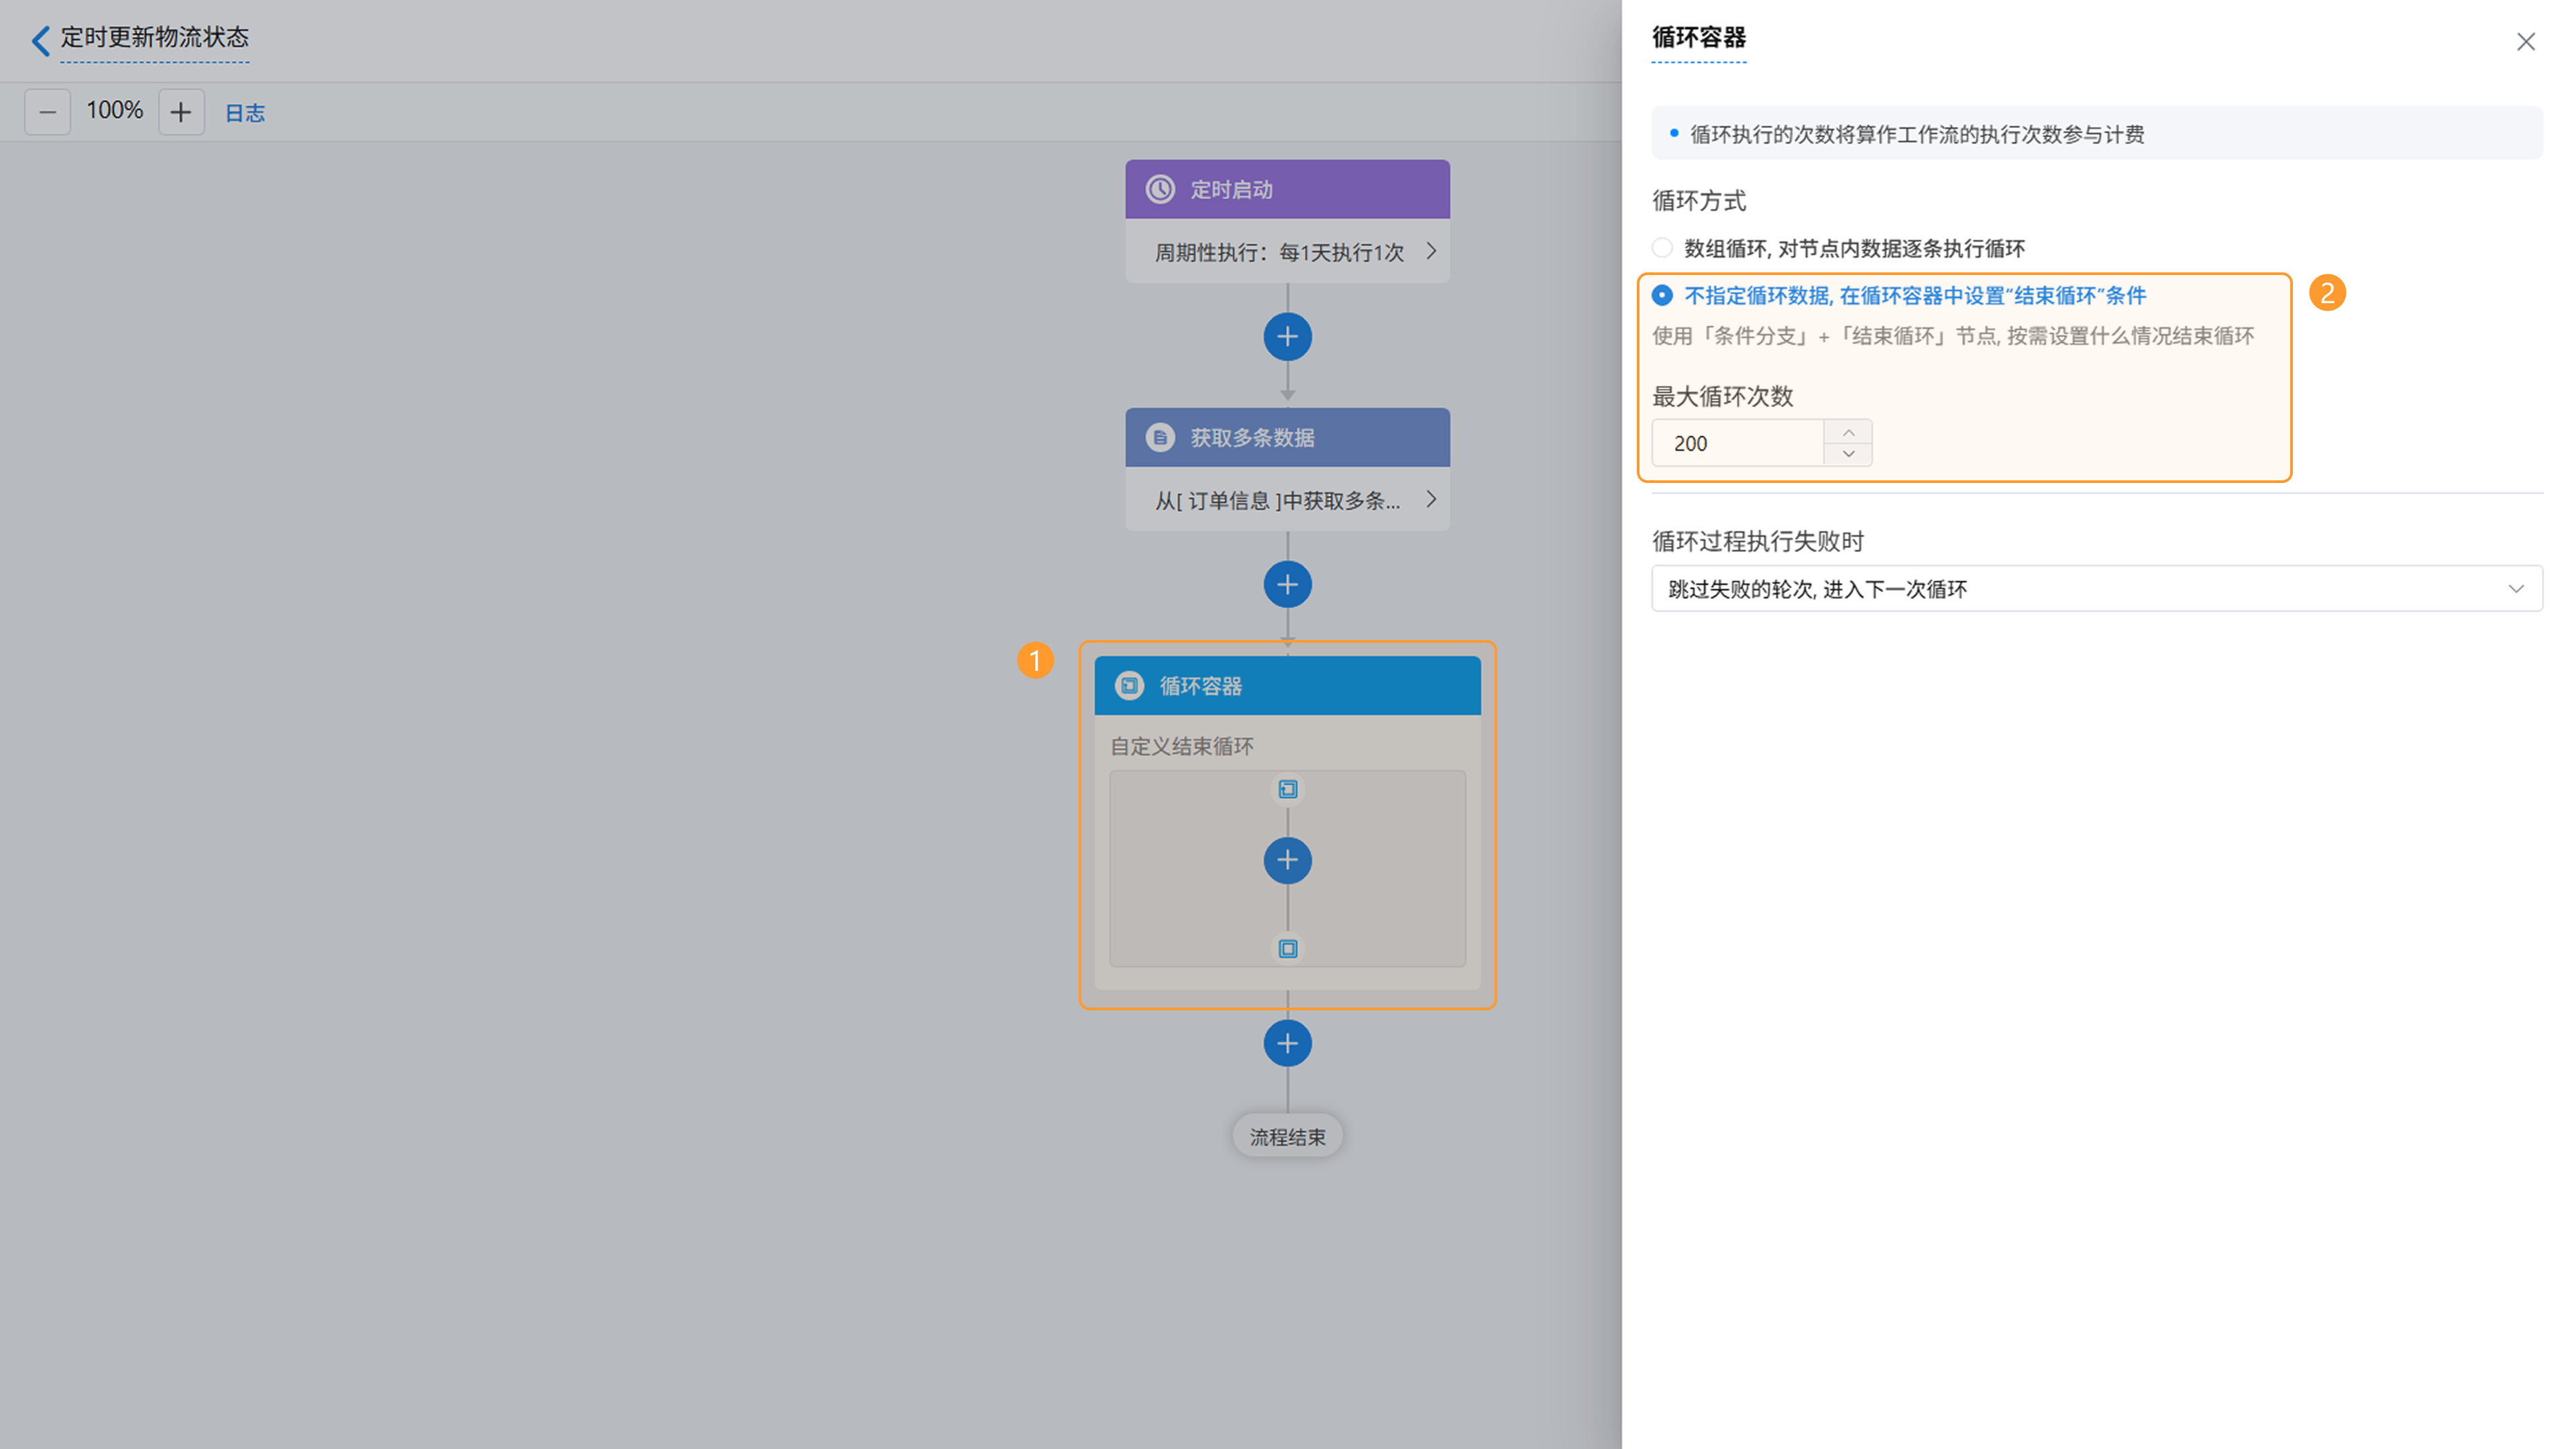The width and height of the screenshot is (2576, 1449).
Task: Click the clock icon on 定时启动
Action: 1160,189
